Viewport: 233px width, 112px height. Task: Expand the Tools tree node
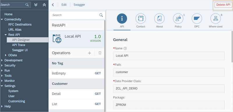pos(2,76)
